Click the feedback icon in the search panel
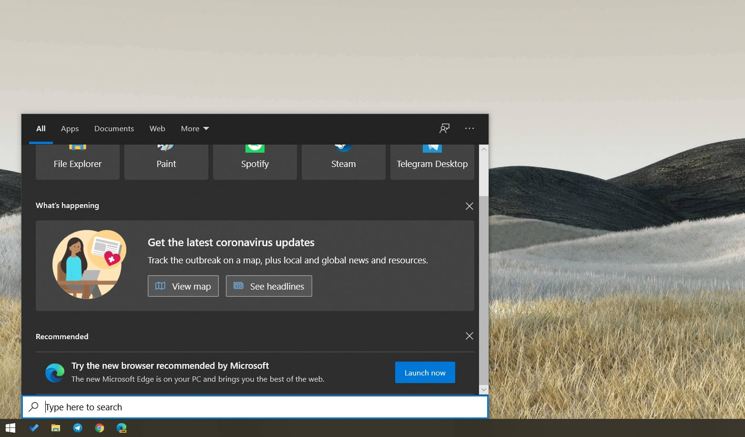The width and height of the screenshot is (745, 437). [x=444, y=128]
